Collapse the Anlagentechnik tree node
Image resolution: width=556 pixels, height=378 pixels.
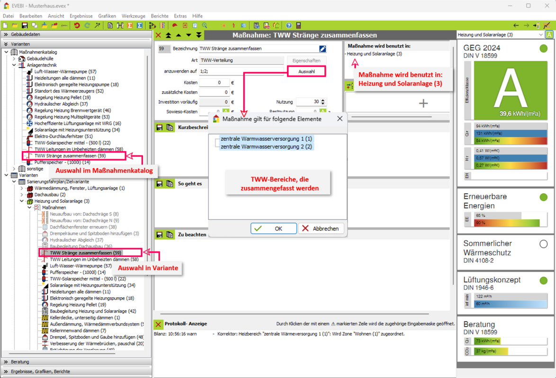click(x=14, y=65)
